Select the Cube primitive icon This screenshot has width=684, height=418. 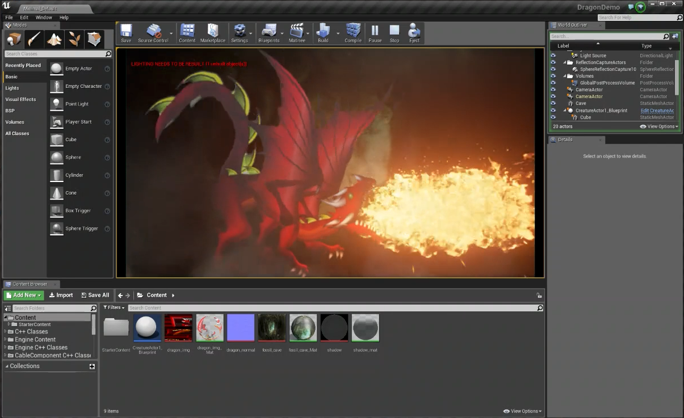click(x=57, y=140)
